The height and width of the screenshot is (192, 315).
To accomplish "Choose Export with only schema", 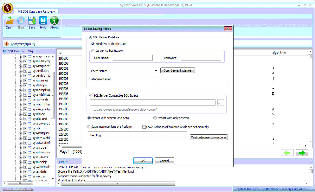I will coord(155,118).
